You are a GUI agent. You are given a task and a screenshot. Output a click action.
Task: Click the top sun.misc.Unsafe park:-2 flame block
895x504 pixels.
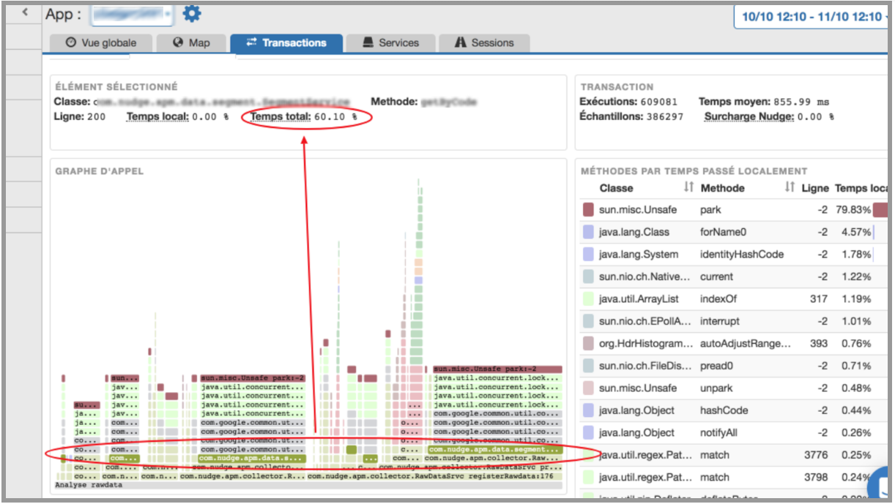tap(497, 369)
